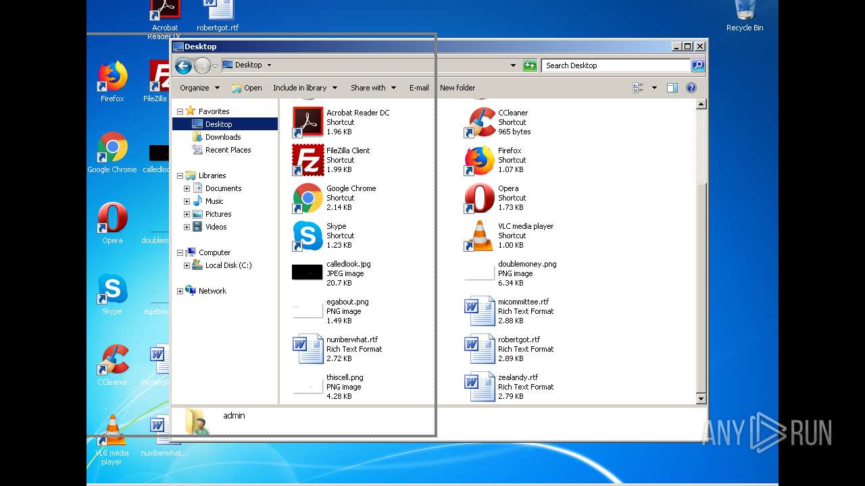Select zealandy.rtf file icon in Explorer list
The width and height of the screenshot is (865, 486).
pos(480,386)
